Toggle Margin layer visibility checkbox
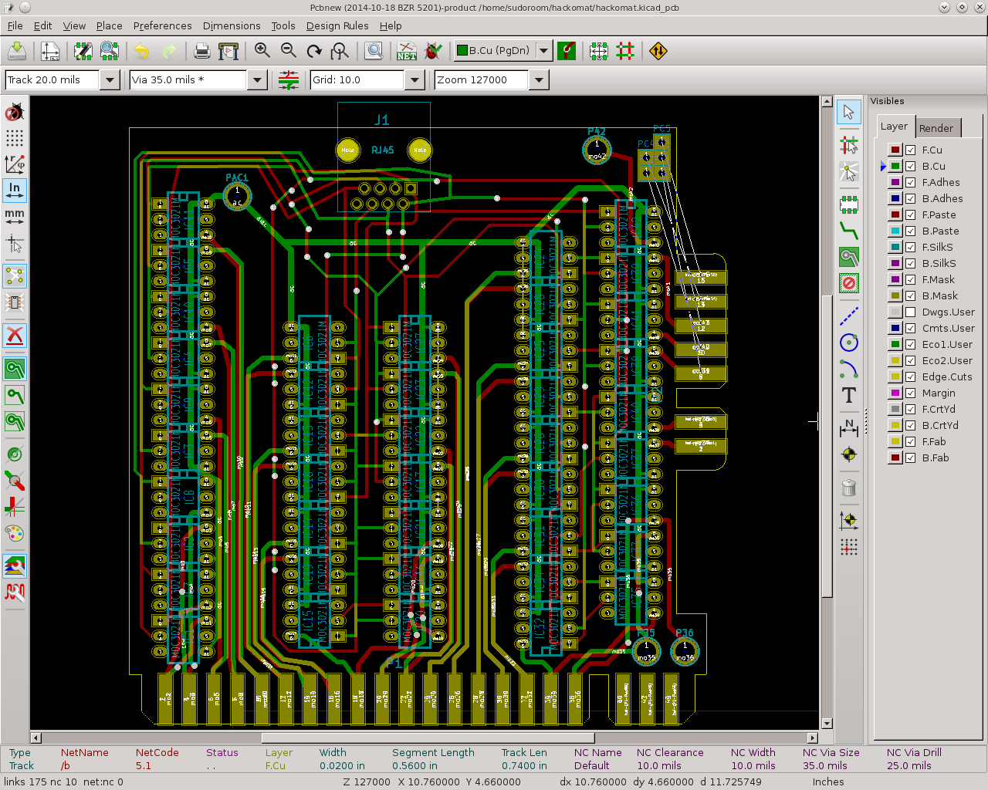Image resolution: width=988 pixels, height=790 pixels. [x=911, y=393]
